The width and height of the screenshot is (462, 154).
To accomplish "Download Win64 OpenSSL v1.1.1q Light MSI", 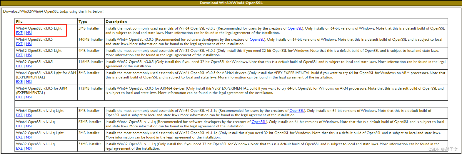I will click(x=29, y=115).
